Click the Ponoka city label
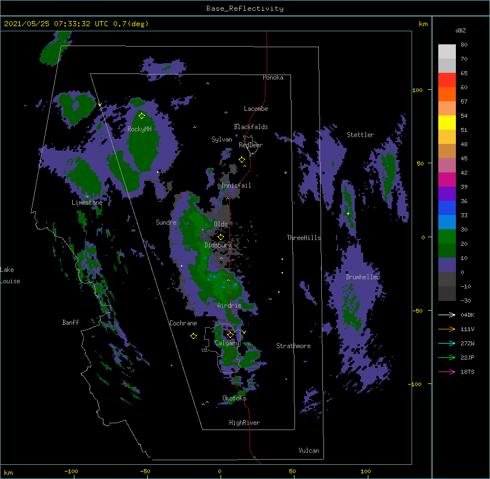490x479 pixels. [273, 77]
